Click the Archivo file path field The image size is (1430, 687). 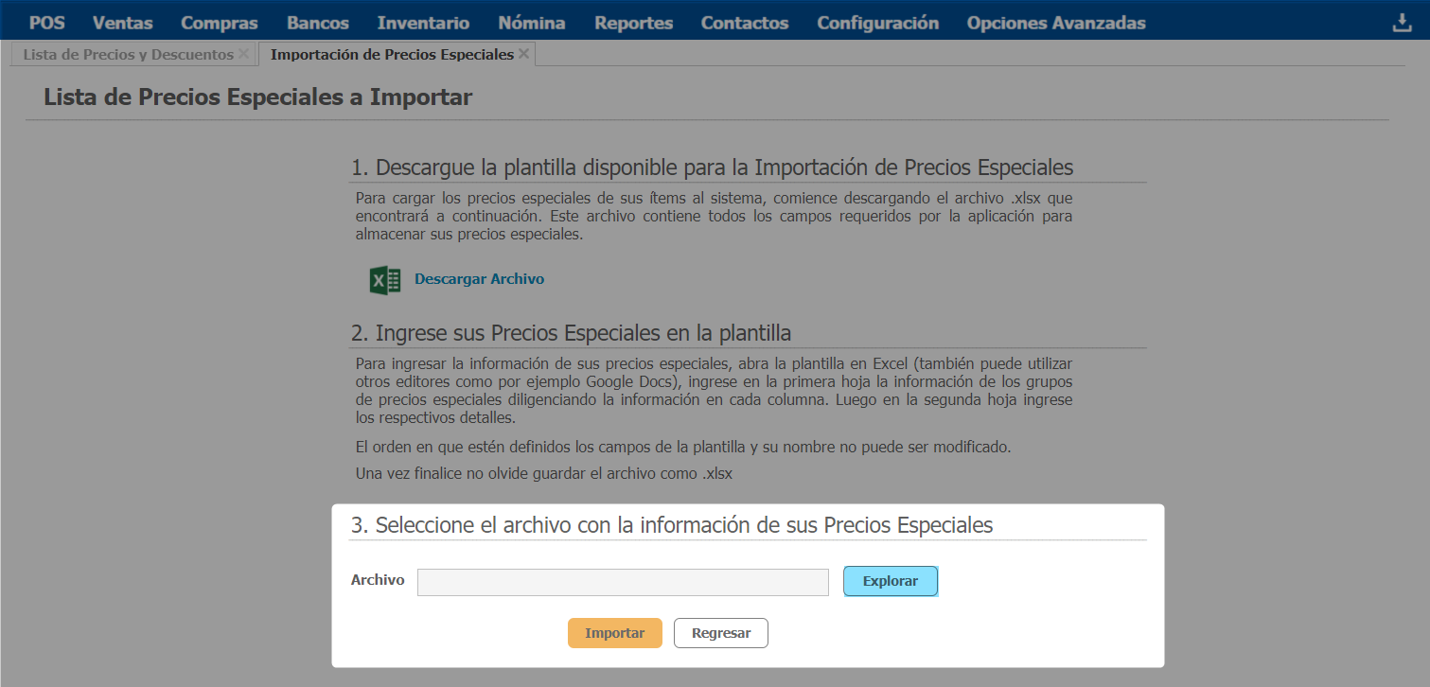pyautogui.click(x=623, y=582)
